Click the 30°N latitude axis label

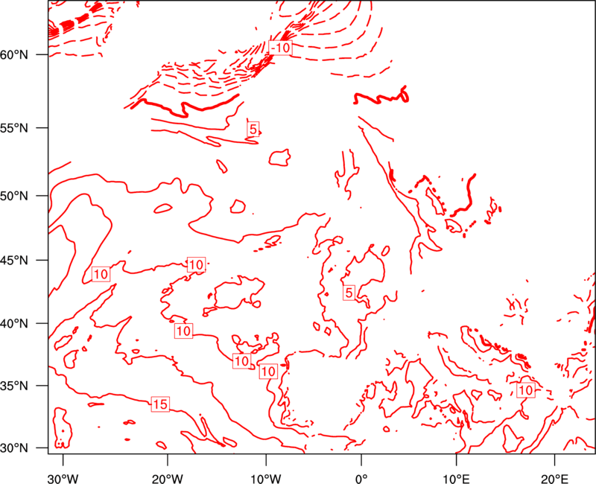14,448
